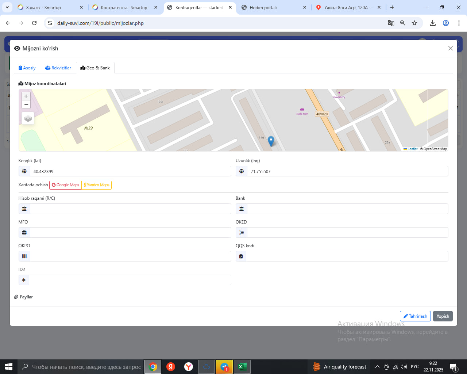This screenshot has width=467, height=374.
Task: Open Excel from the taskbar
Action: 242,367
